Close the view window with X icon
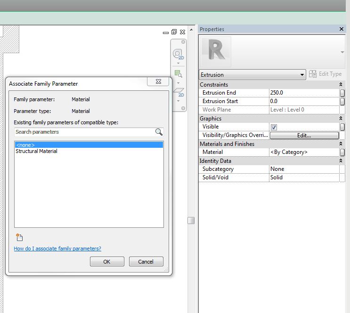The height and width of the screenshot is (313, 350). point(183,32)
